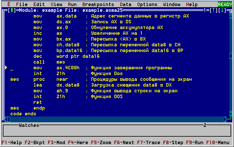Screen dimensions: 234x147
Task: Click the green down-arrow iconize icon
Action: click(222, 10)
